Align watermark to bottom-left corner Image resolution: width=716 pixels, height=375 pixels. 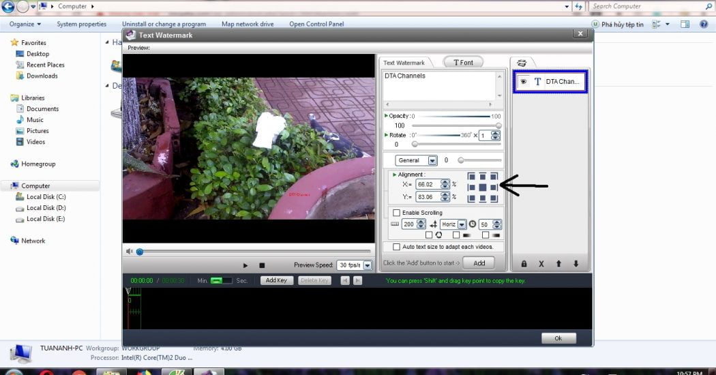point(472,198)
